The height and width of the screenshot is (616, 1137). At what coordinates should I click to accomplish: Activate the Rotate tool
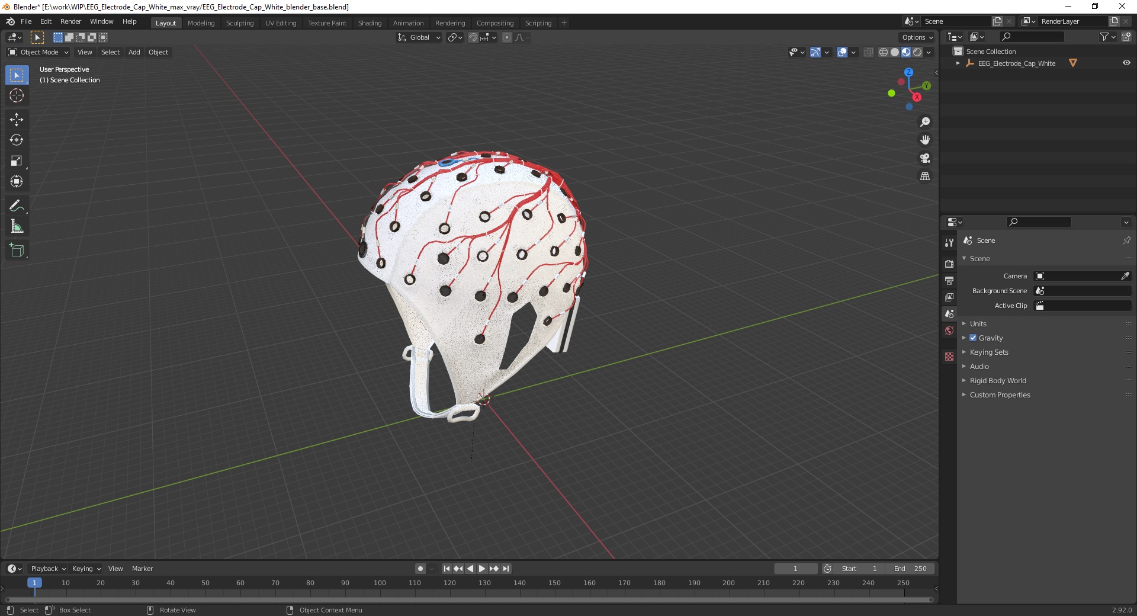point(17,140)
